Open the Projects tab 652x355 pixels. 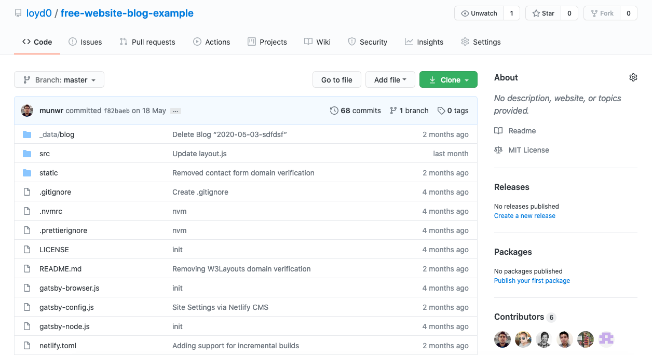pyautogui.click(x=267, y=42)
